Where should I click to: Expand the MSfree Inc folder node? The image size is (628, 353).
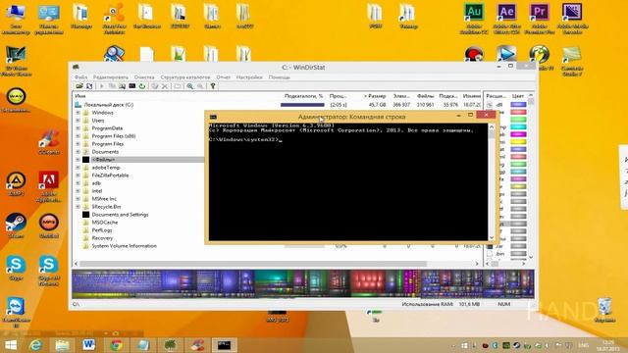78,199
